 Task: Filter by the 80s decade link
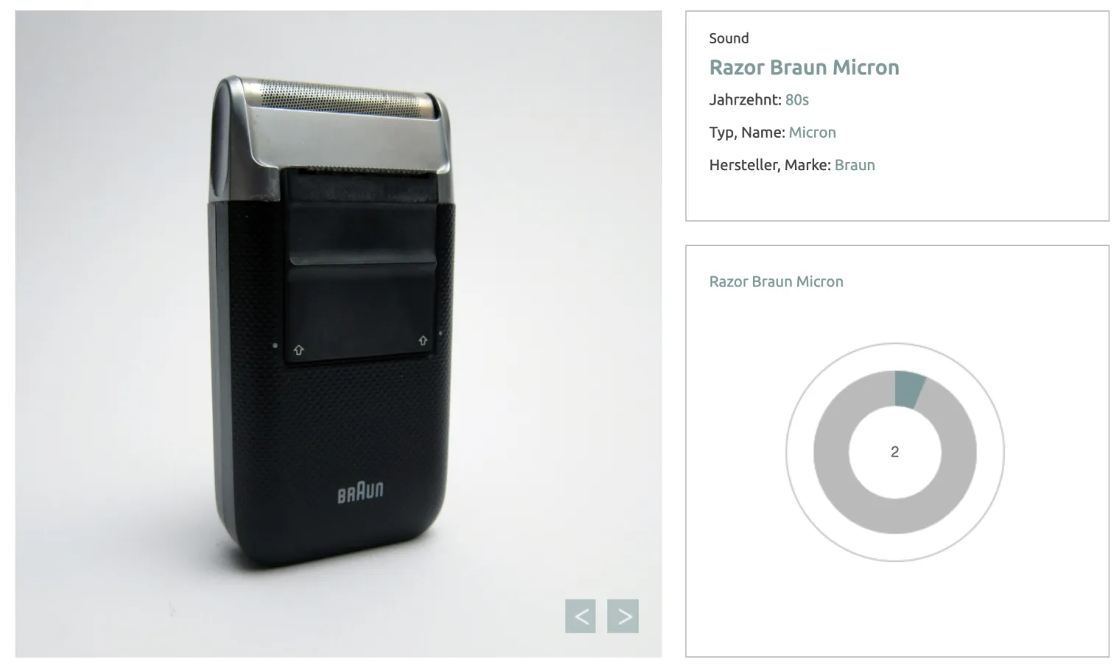797,99
